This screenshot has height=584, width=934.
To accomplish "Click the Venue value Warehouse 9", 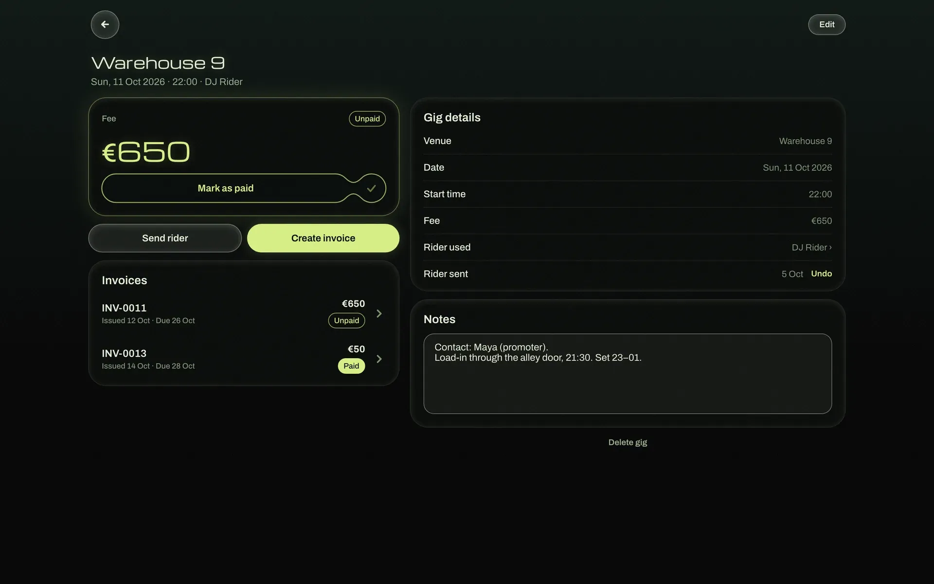I will point(805,141).
